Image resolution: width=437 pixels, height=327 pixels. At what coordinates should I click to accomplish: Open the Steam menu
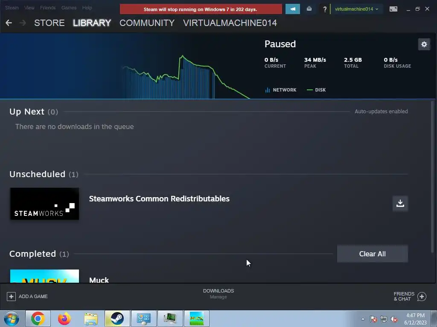(x=12, y=8)
